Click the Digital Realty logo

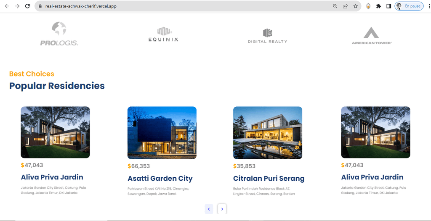(x=267, y=36)
